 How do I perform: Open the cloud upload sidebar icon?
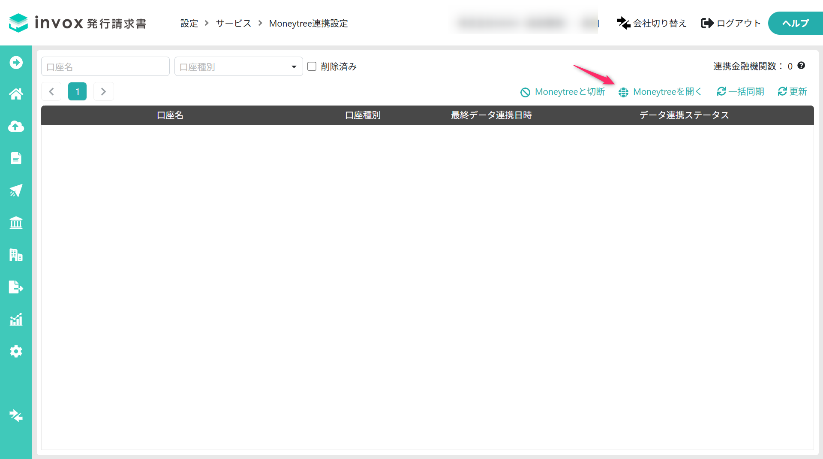click(x=16, y=126)
